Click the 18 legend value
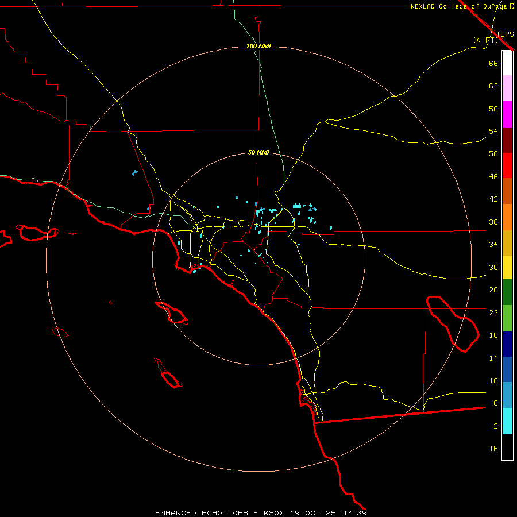Screen dimensions: 517x517 coord(493,335)
